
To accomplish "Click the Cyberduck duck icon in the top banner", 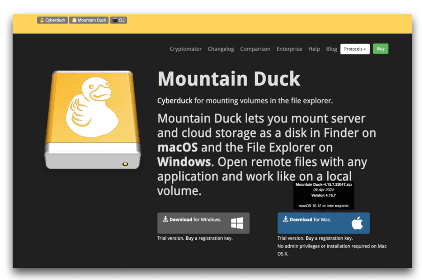I will [x=42, y=20].
